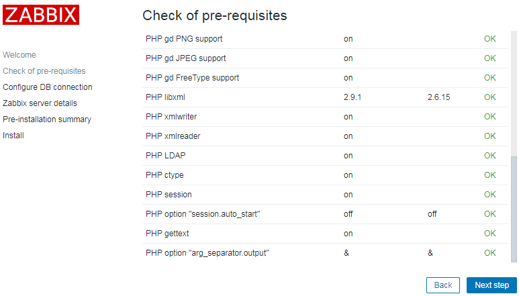
Task: Click the Check of pre-requisites heading
Action: point(214,15)
